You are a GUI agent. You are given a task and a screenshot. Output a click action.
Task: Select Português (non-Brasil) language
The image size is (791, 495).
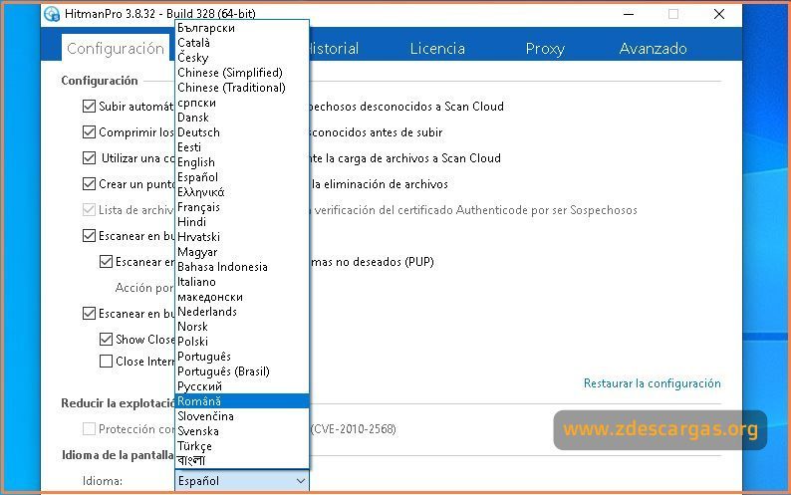point(242,357)
